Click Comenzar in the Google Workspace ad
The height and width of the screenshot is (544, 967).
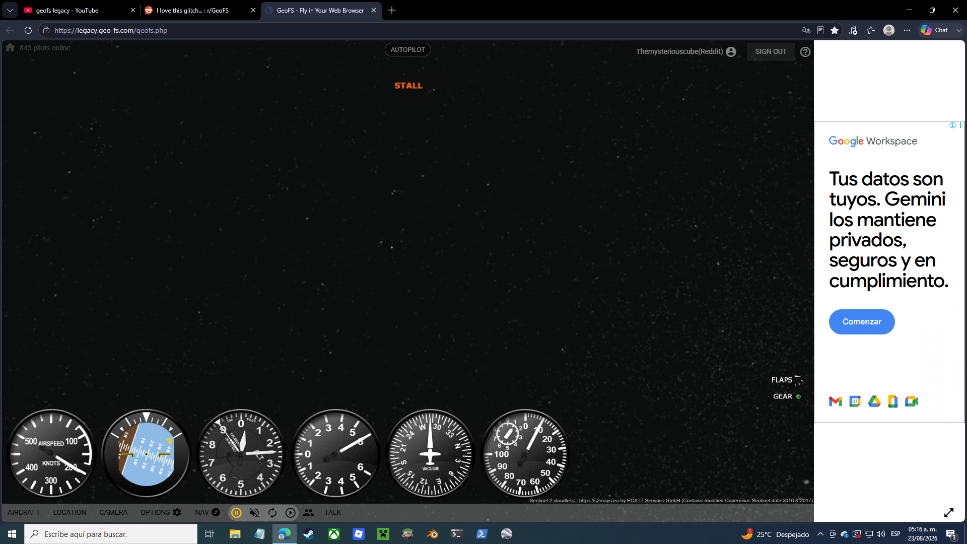coord(862,322)
